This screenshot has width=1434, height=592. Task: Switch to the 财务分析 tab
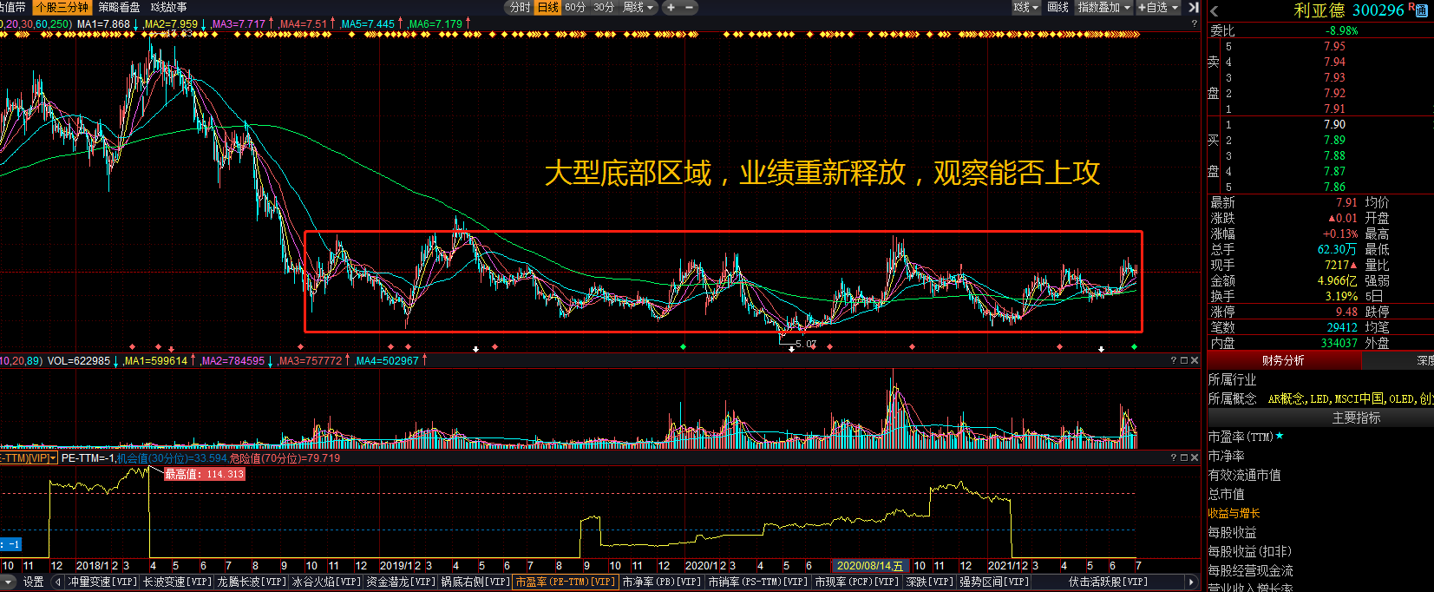[x=1282, y=360]
